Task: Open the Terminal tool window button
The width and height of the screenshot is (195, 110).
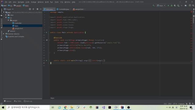Action: click(x=8, y=101)
